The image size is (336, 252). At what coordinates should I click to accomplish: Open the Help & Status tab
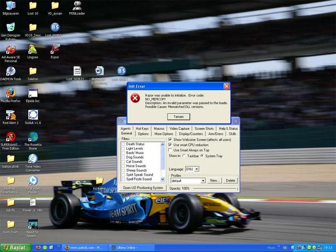[228, 129]
